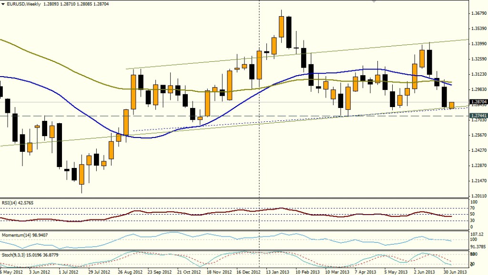
Task: Select the tallest orange candle at January 2013 peak
Action: (x=281, y=27)
